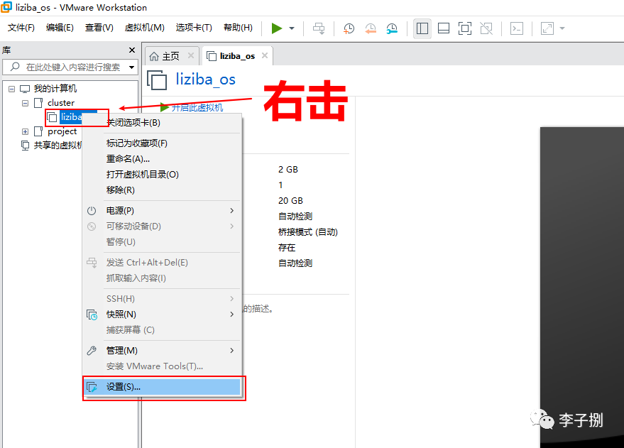Click the power icon beside 电源(P)
This screenshot has height=448, width=624.
(x=92, y=210)
